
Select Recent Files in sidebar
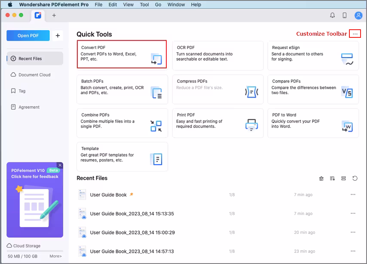[x=35, y=58]
